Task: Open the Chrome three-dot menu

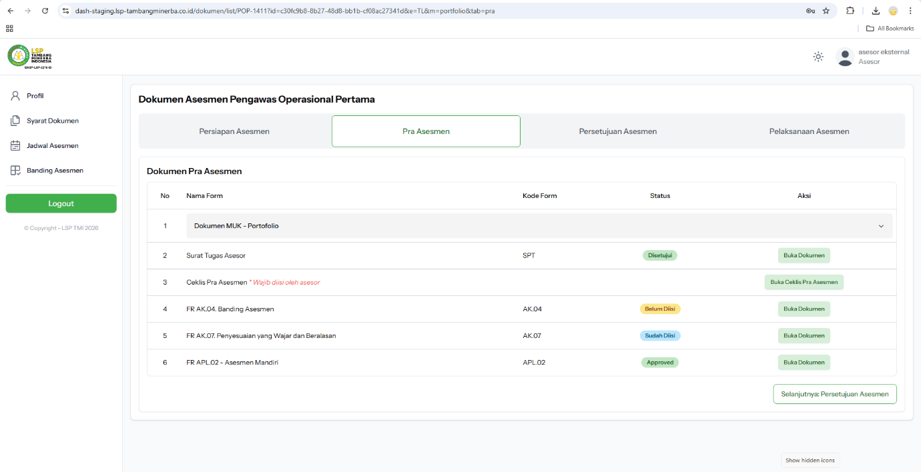Action: pyautogui.click(x=910, y=11)
